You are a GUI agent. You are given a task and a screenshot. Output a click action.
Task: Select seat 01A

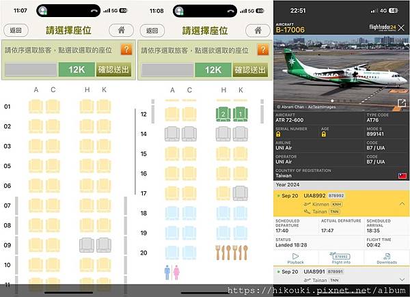[36, 107]
